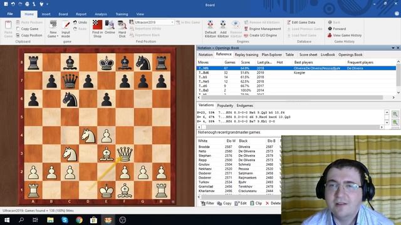Click the upper magnifier icon beside variations
Image resolution: width=401 pixels, height=225 pixels.
coord(395,114)
